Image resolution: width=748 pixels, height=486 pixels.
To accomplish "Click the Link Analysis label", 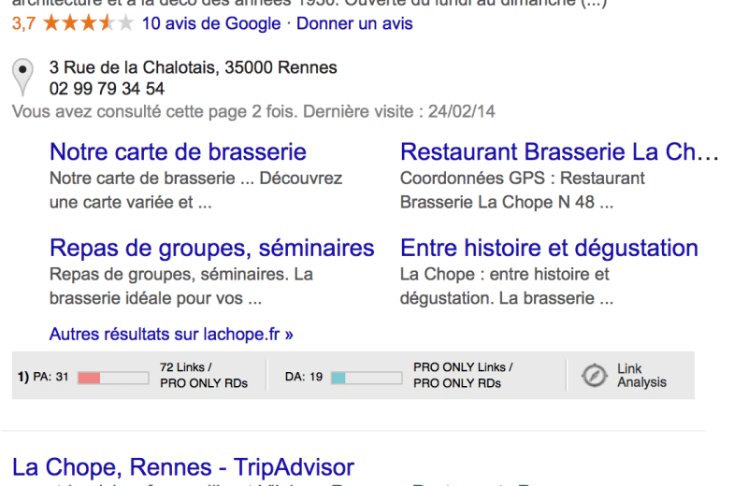I will [641, 376].
